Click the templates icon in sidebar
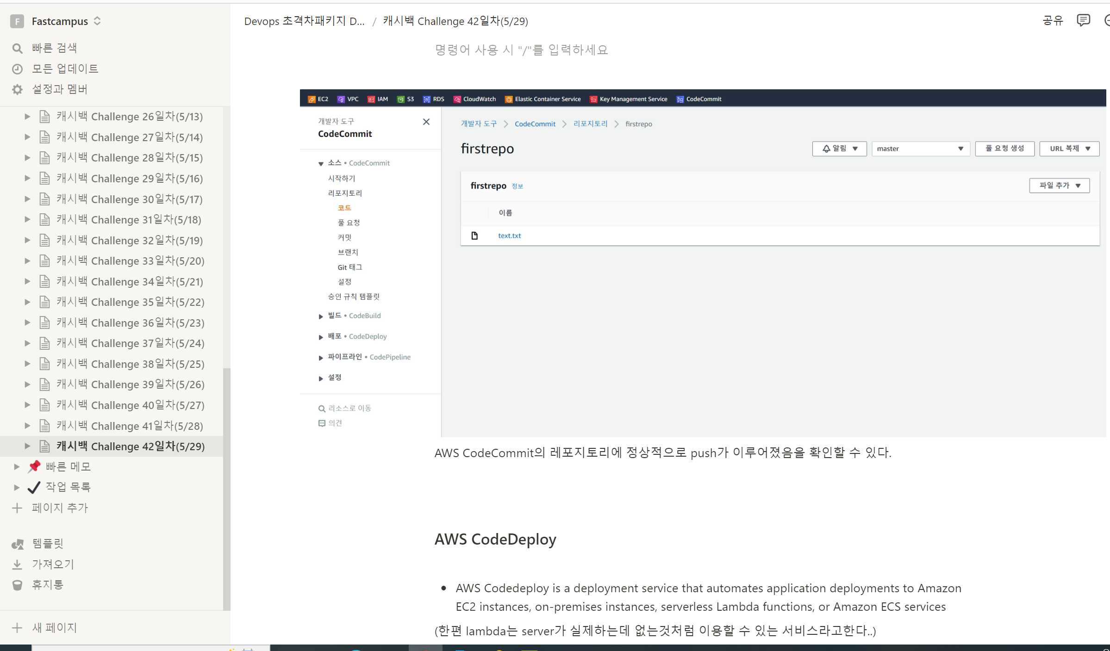This screenshot has width=1110, height=651. 17,544
